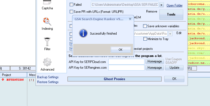Image resolution: width=210 pixels, height=106 pixels.
Task: Open the Homepage for SERengines.com
Action: (x=155, y=68)
